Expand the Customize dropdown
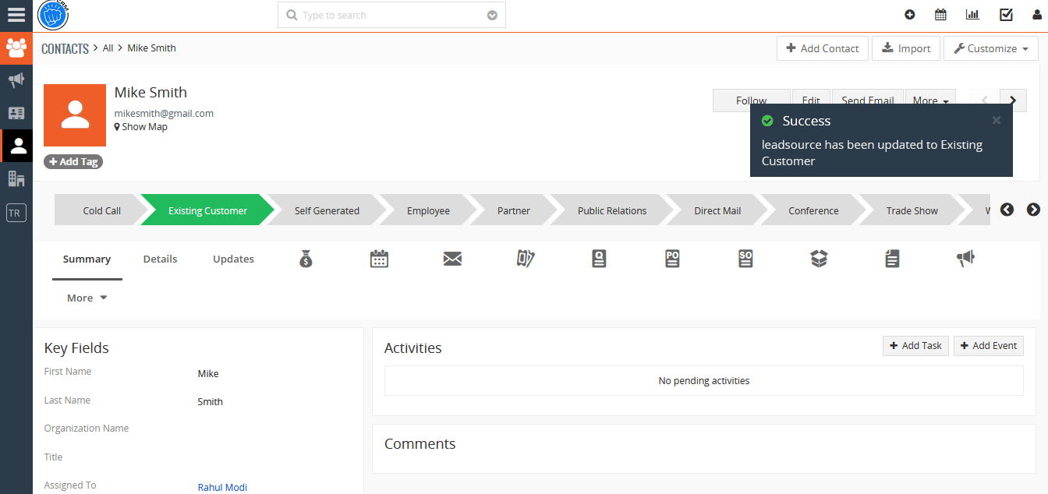Screen dimensions: 1048x494 [990, 48]
